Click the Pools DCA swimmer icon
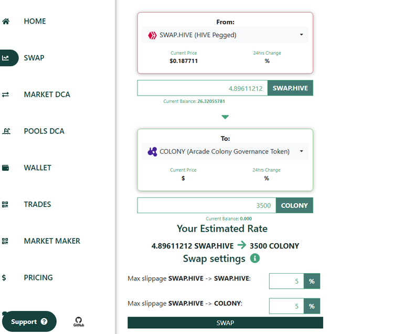The height and width of the screenshot is (334, 403). click(6, 131)
